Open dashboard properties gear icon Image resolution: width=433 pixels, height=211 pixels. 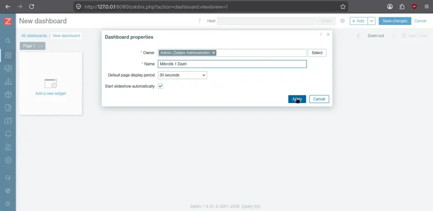(343, 21)
